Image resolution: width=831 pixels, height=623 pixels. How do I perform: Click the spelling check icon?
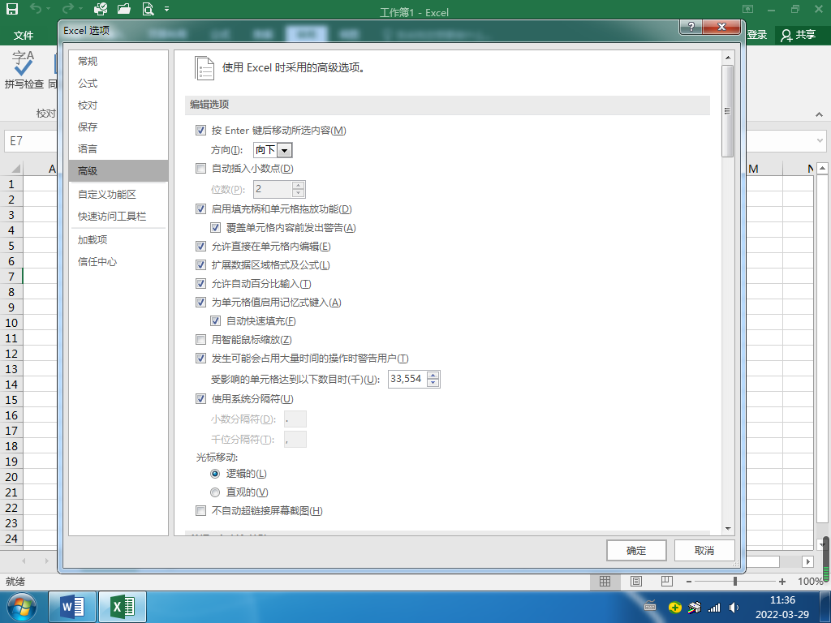(24, 63)
